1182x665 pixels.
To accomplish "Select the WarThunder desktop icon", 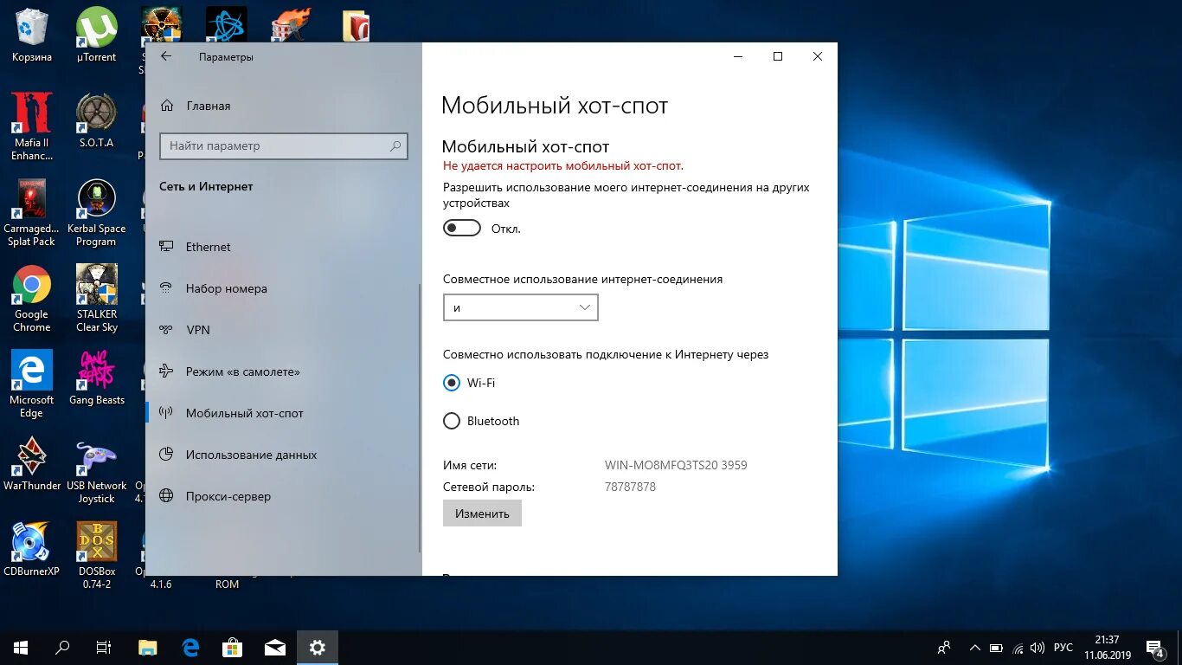I will point(32,464).
